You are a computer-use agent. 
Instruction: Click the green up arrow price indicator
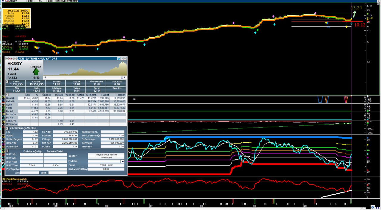coord(36,72)
